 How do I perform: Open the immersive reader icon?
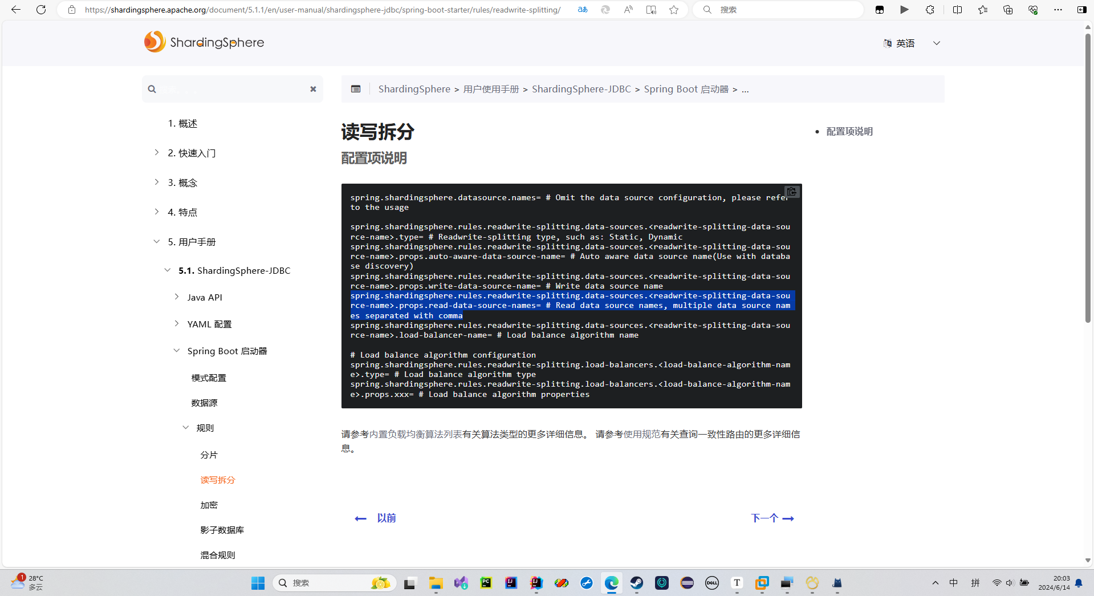click(651, 10)
